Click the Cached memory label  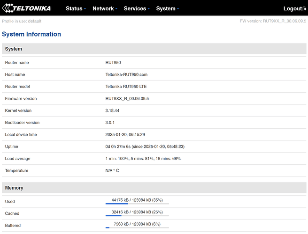[12, 213]
